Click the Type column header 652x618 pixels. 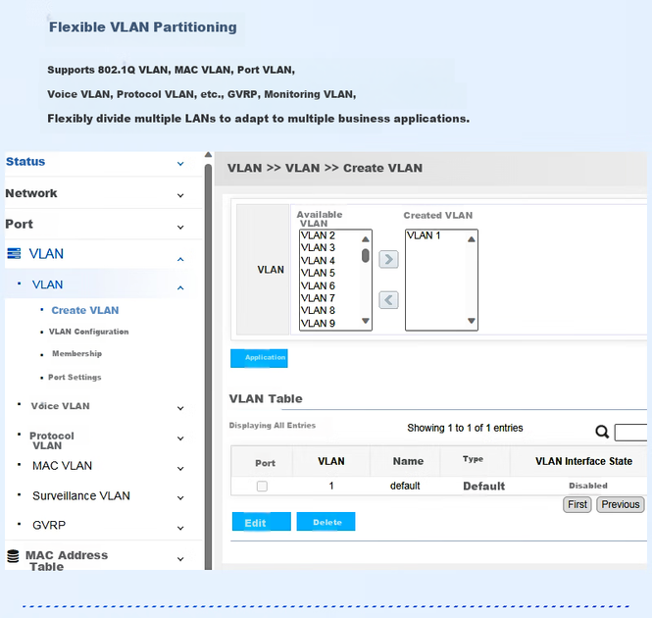(x=473, y=459)
